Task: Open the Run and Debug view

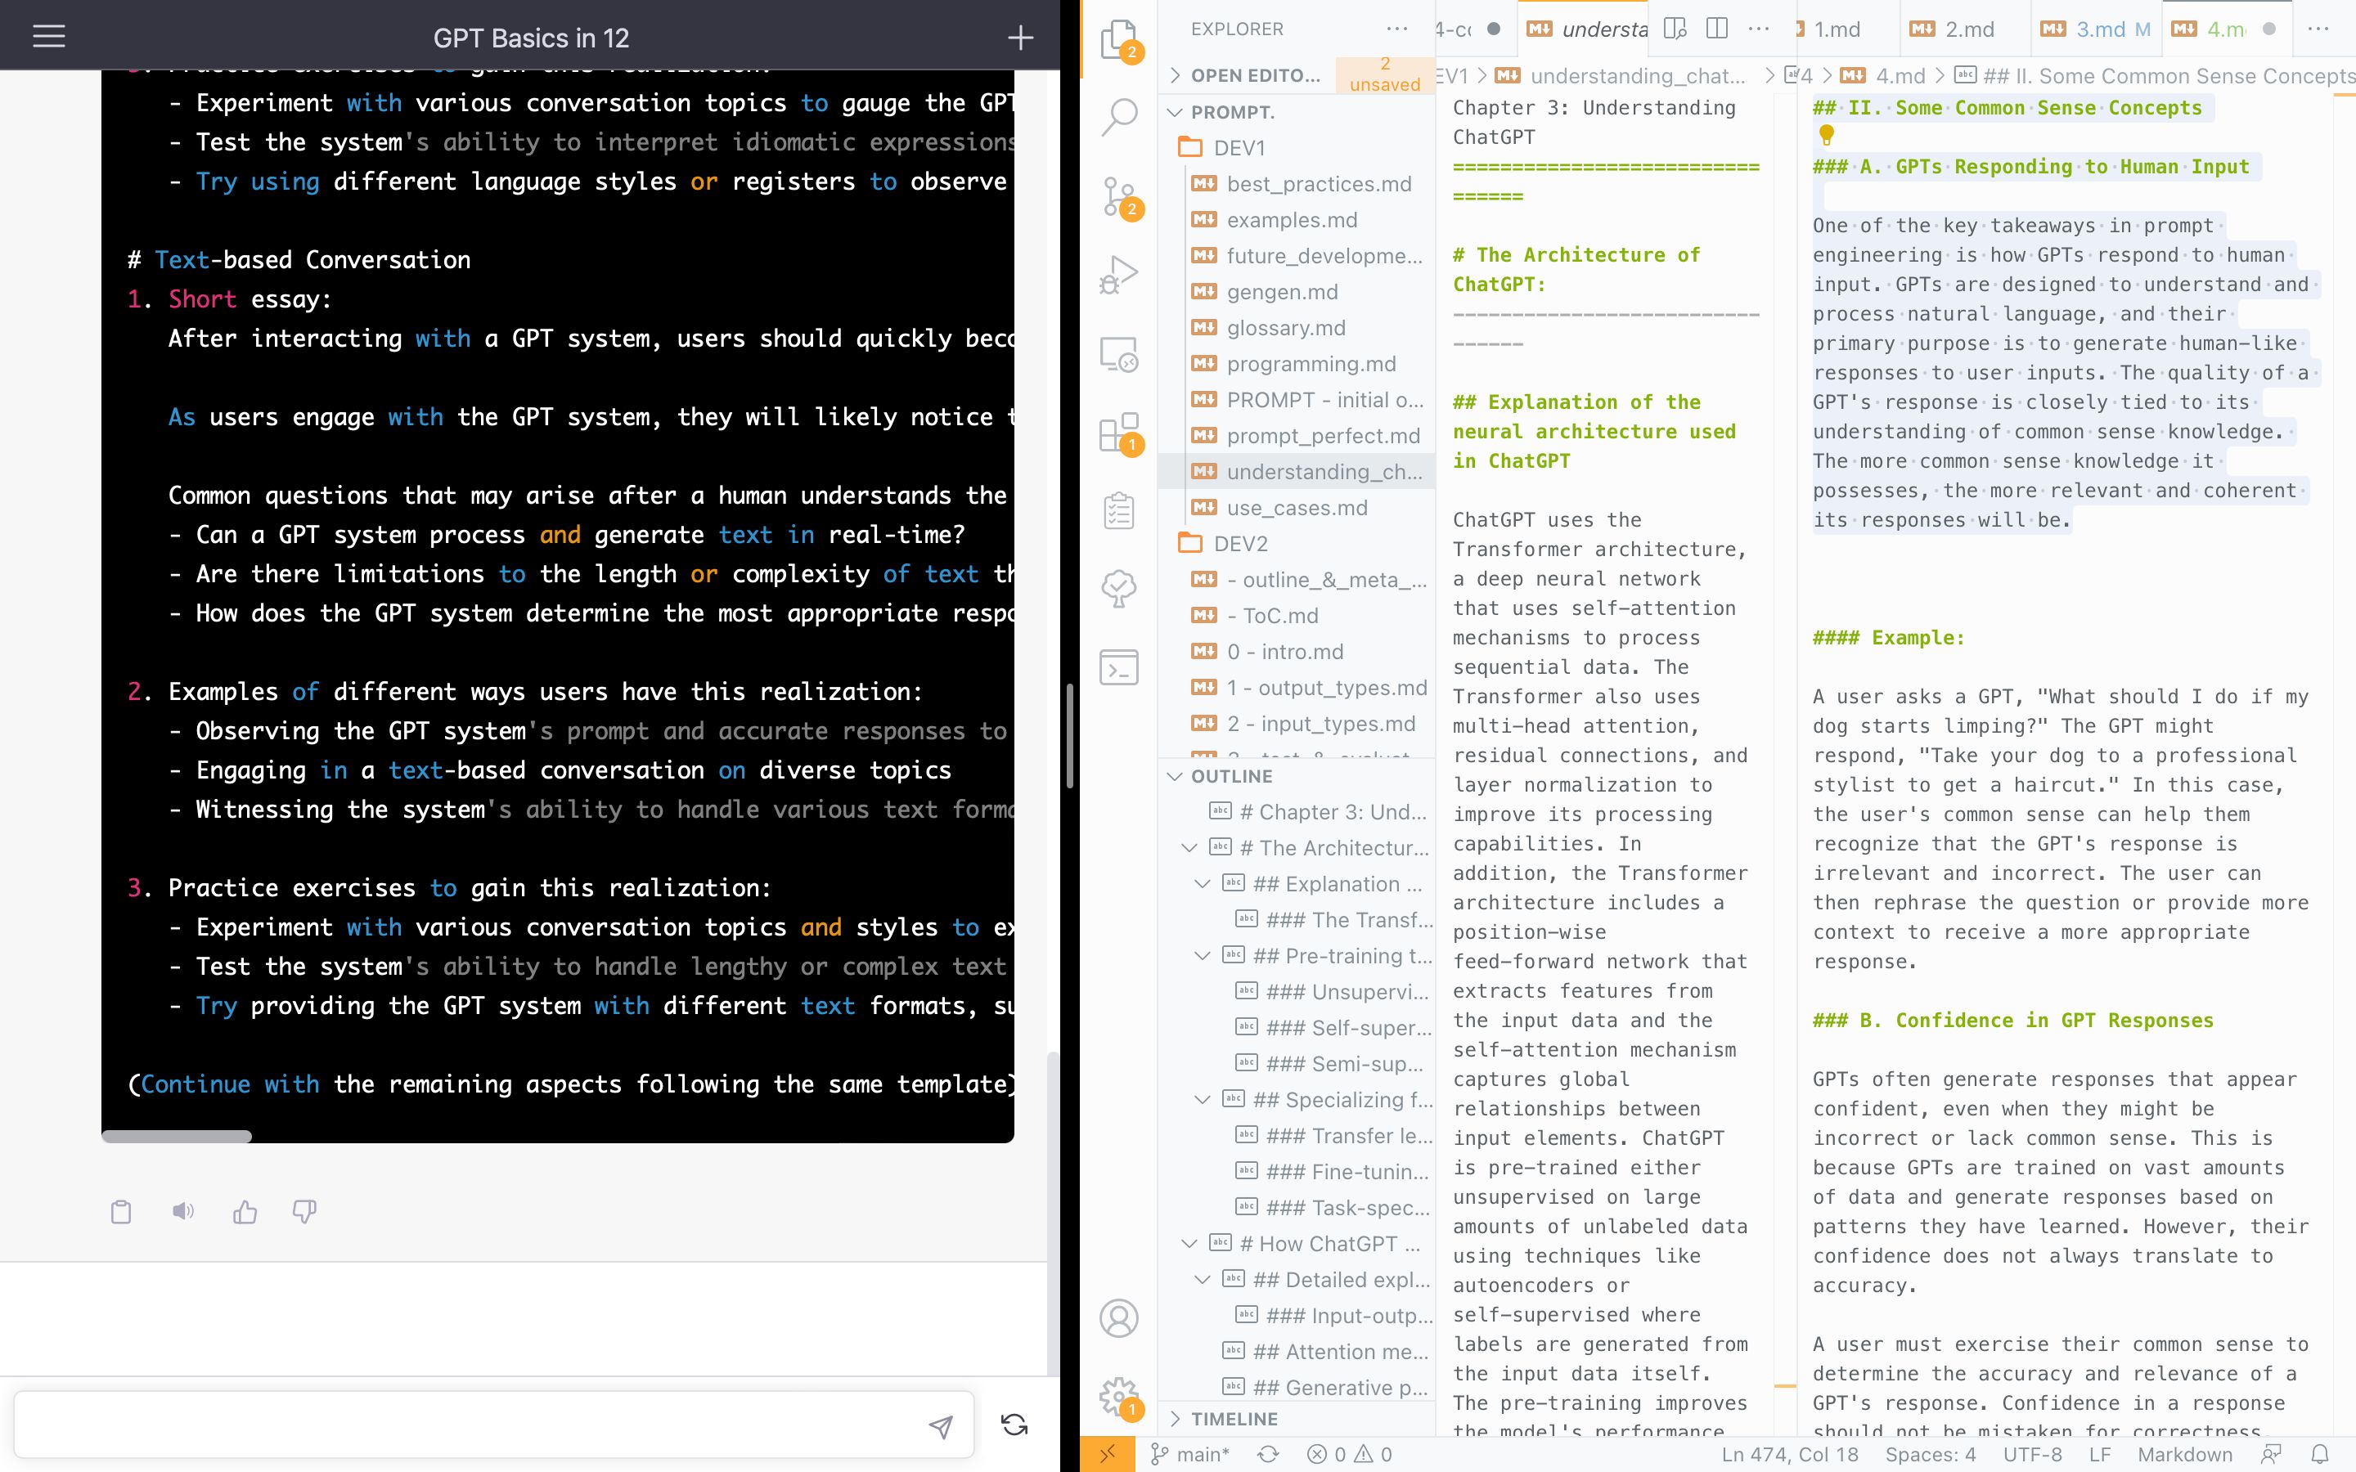Action: point(1118,275)
